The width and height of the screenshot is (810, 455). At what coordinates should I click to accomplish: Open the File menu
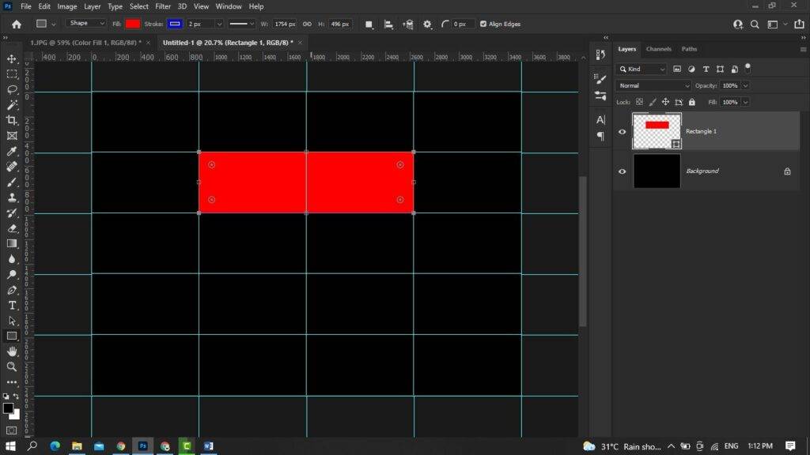(26, 6)
